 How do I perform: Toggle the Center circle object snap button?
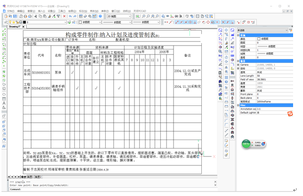click(x=190, y=22)
